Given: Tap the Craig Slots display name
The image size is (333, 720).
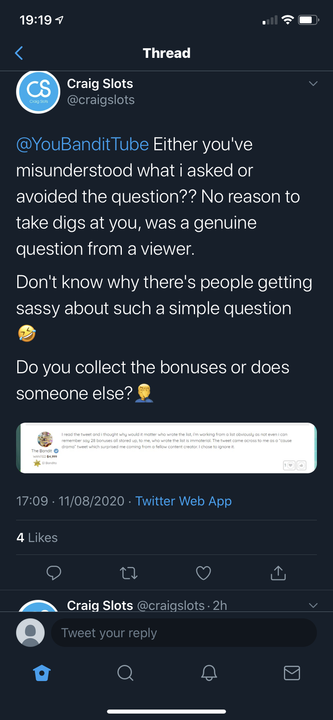Looking at the screenshot, I should click(100, 84).
